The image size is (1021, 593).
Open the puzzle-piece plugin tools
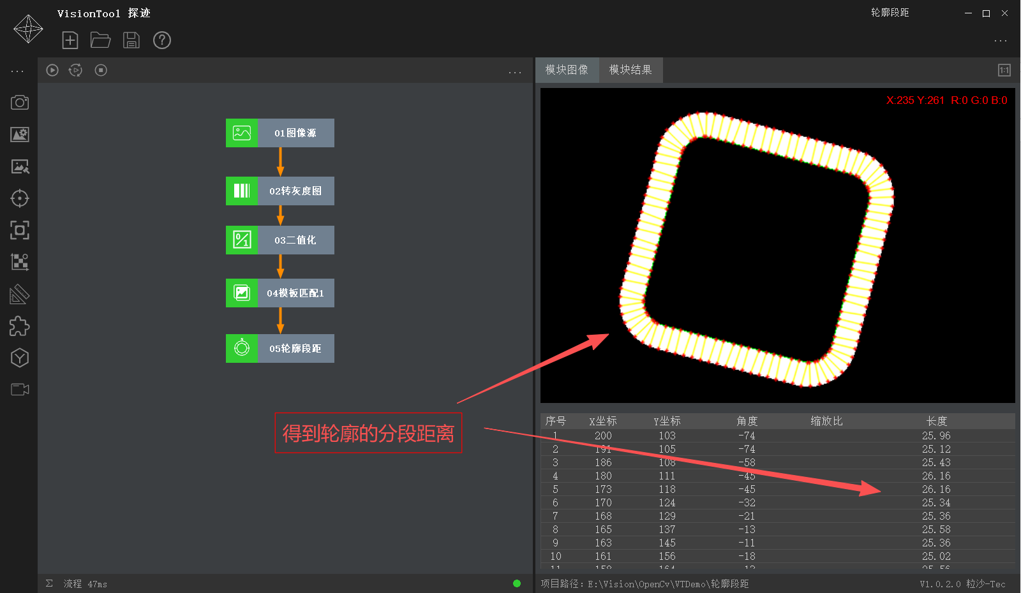20,326
